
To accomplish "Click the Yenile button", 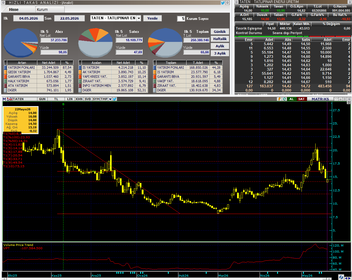I will (x=153, y=18).
